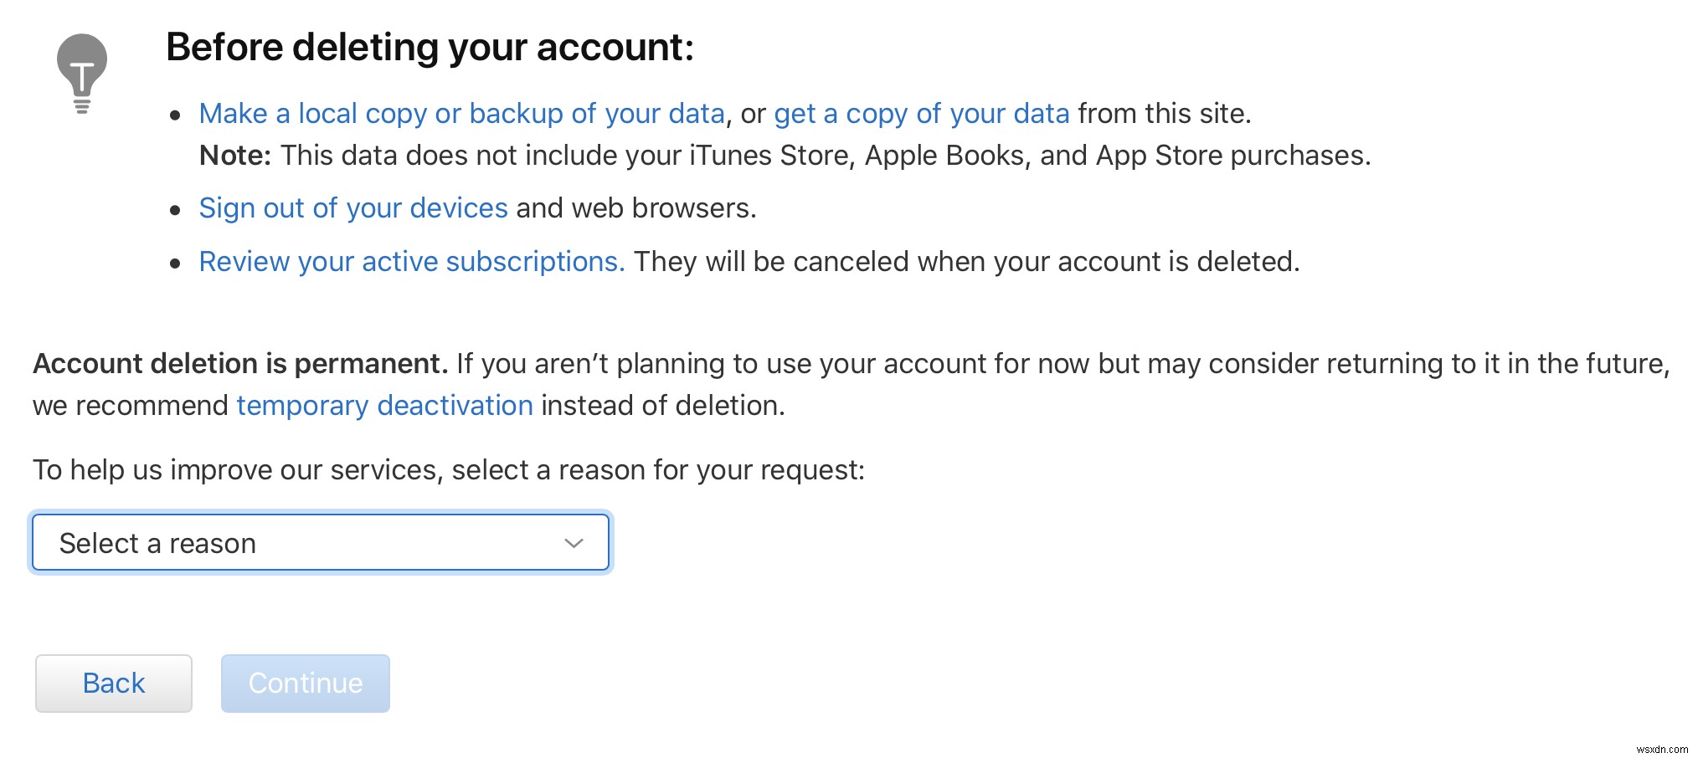The height and width of the screenshot is (758, 1698).
Task: Expand the reason selection combo box
Action: click(321, 542)
